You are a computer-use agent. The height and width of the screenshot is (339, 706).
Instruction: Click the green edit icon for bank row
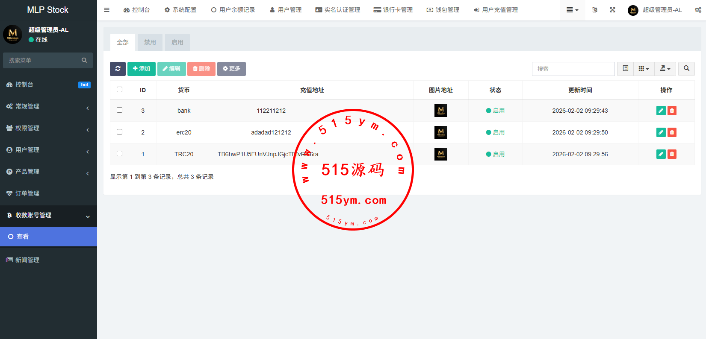[x=661, y=111]
